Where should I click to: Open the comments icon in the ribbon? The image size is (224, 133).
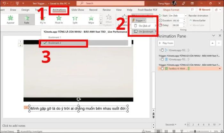pyautogui.click(x=192, y=10)
